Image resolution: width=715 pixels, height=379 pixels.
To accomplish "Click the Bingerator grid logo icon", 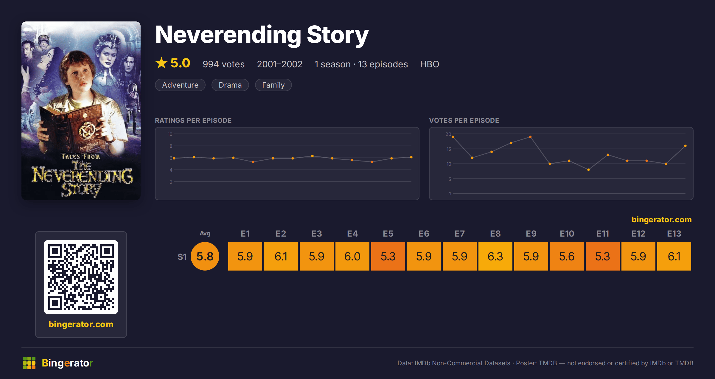I will pos(29,363).
